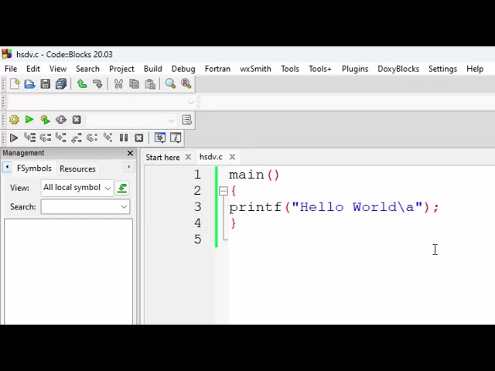Click the Redo arrow icon
This screenshot has height=371, width=495.
coord(97,84)
